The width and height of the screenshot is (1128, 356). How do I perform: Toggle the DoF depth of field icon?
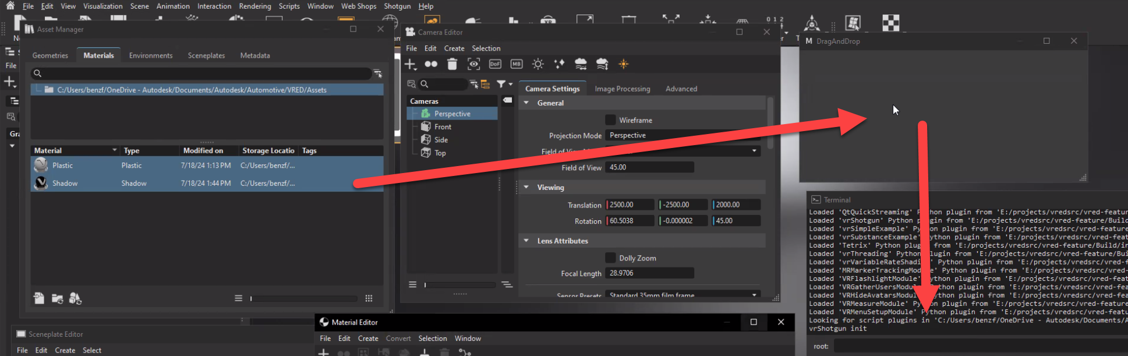[495, 64]
